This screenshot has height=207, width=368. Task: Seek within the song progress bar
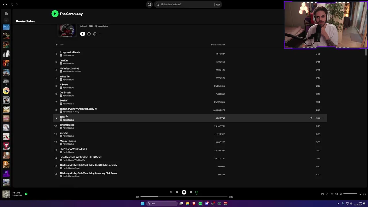click(184, 197)
